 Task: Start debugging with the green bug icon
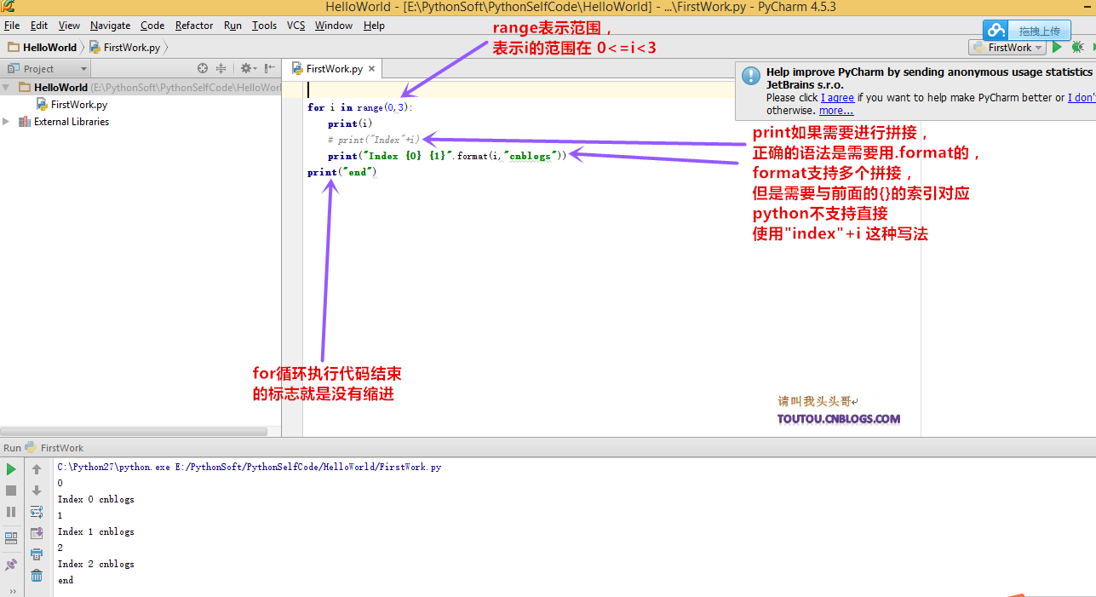click(1077, 48)
